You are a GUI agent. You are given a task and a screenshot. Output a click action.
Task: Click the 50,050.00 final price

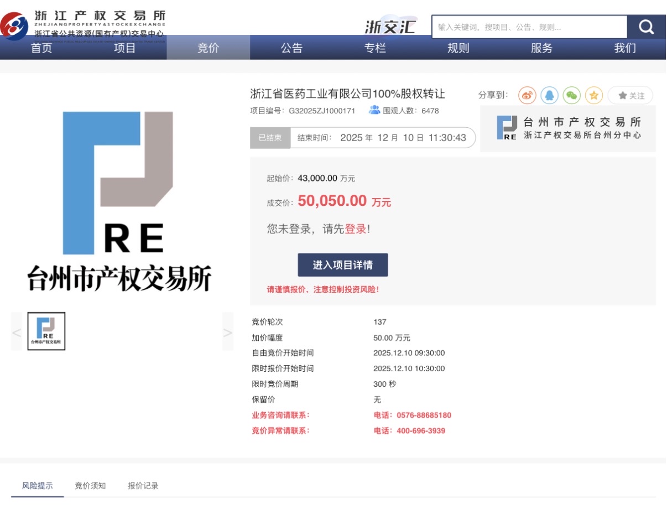click(x=332, y=201)
